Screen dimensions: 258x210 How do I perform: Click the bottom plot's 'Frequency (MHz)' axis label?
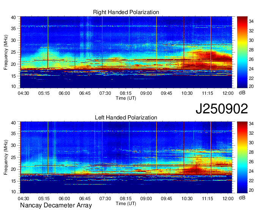coord(6,157)
